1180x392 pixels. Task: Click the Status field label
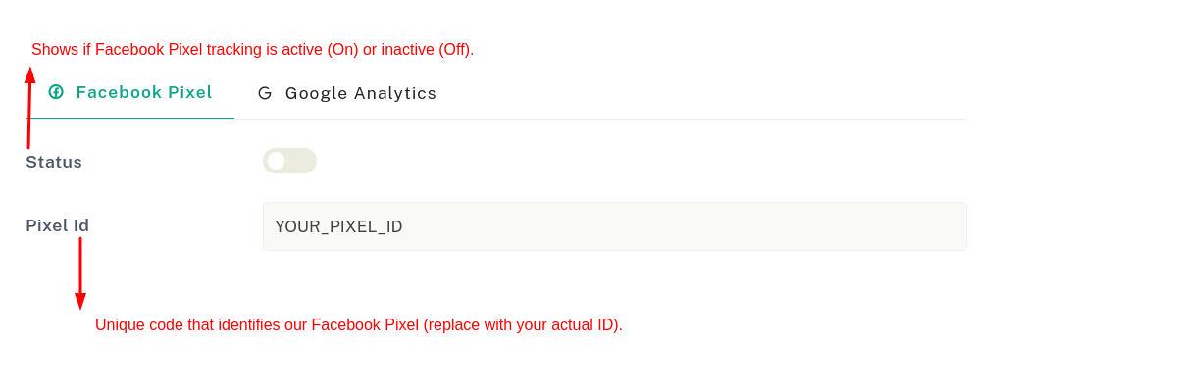click(x=54, y=162)
